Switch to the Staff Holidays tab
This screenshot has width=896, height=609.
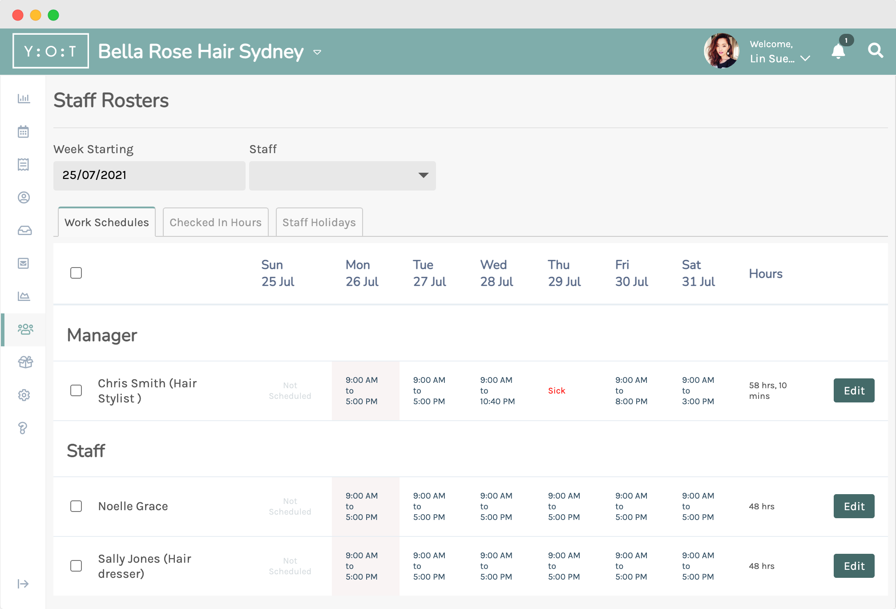pyautogui.click(x=319, y=222)
